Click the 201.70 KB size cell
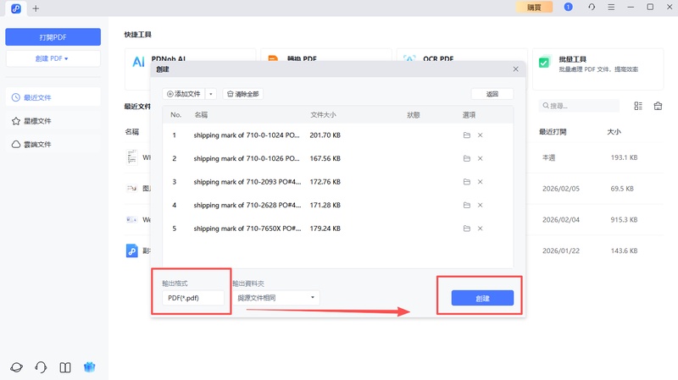The image size is (678, 380). click(325, 135)
